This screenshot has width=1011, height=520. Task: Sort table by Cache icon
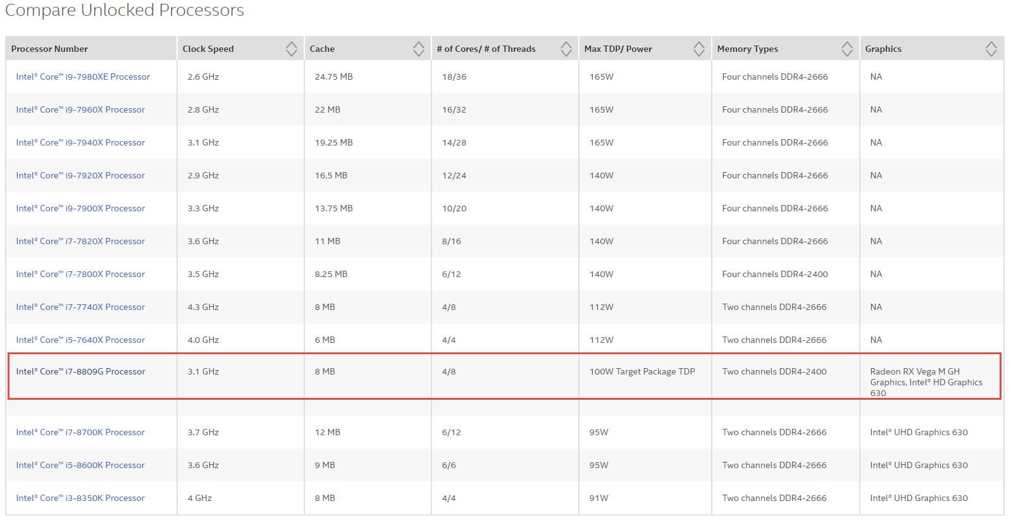418,49
